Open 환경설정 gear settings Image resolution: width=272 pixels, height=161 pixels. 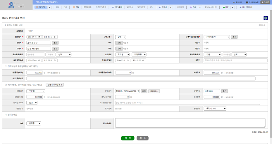point(237,2)
